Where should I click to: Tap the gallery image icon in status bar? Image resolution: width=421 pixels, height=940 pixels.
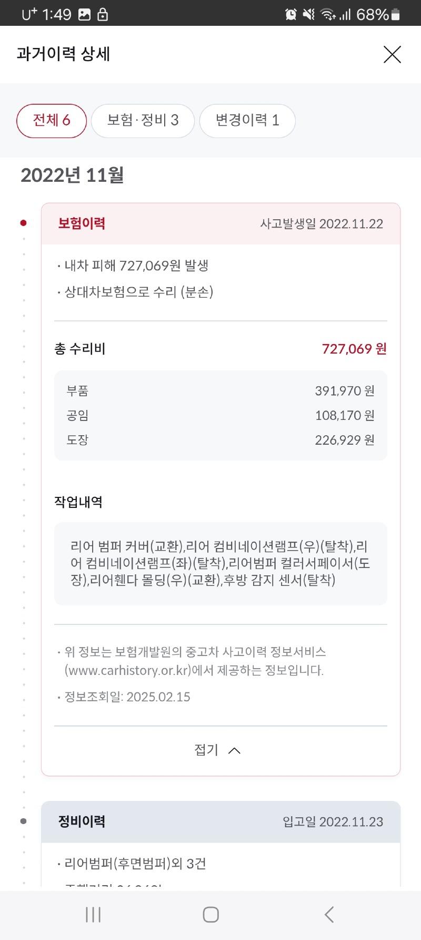click(x=84, y=15)
